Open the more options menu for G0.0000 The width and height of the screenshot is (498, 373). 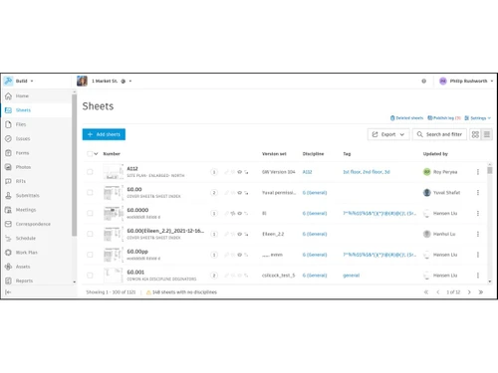(x=478, y=213)
